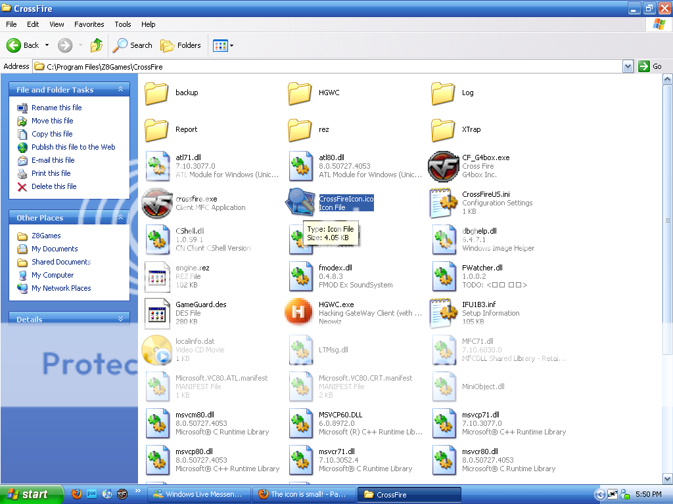Click the Up folder toolbar icon

[x=97, y=45]
